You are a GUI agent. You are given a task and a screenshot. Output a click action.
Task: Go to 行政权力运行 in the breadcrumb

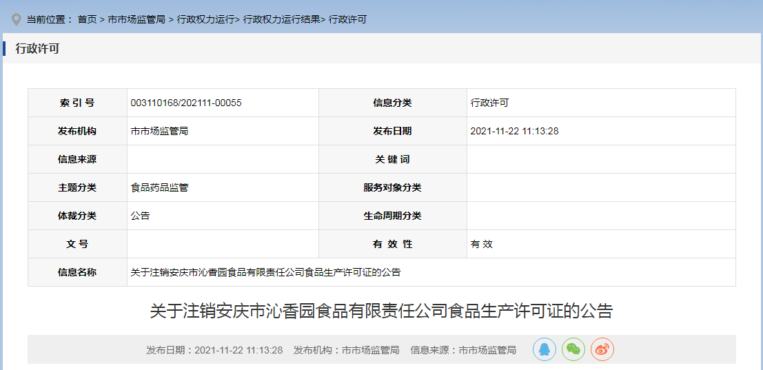205,20
